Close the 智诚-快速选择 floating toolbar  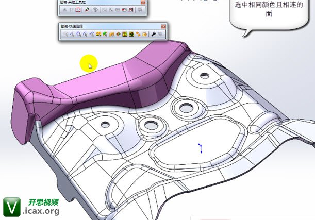click(x=163, y=26)
